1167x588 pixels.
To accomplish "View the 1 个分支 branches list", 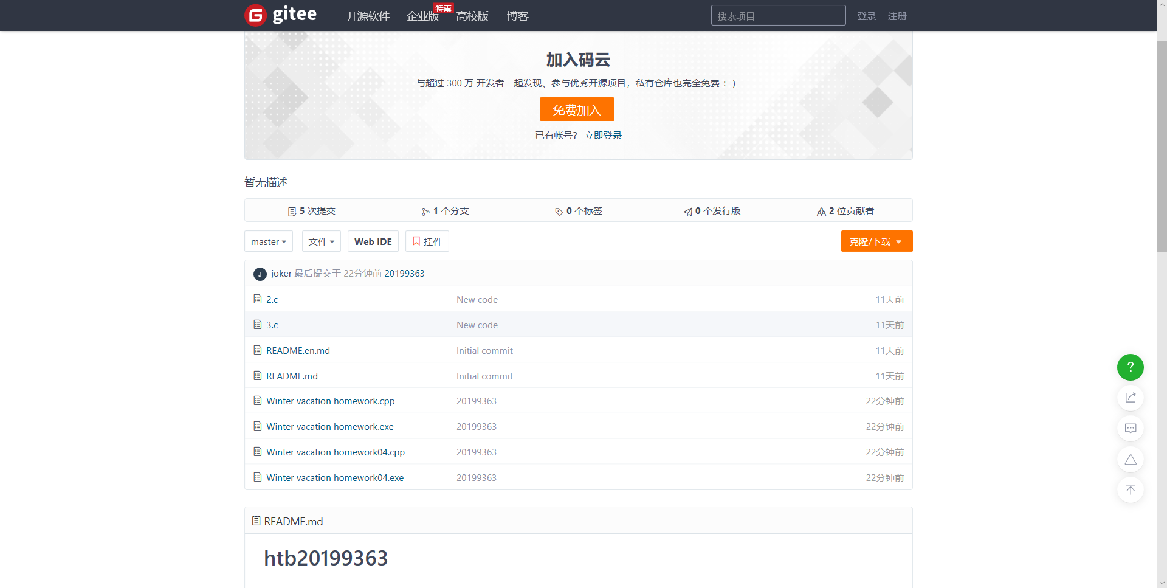I will click(x=445, y=211).
